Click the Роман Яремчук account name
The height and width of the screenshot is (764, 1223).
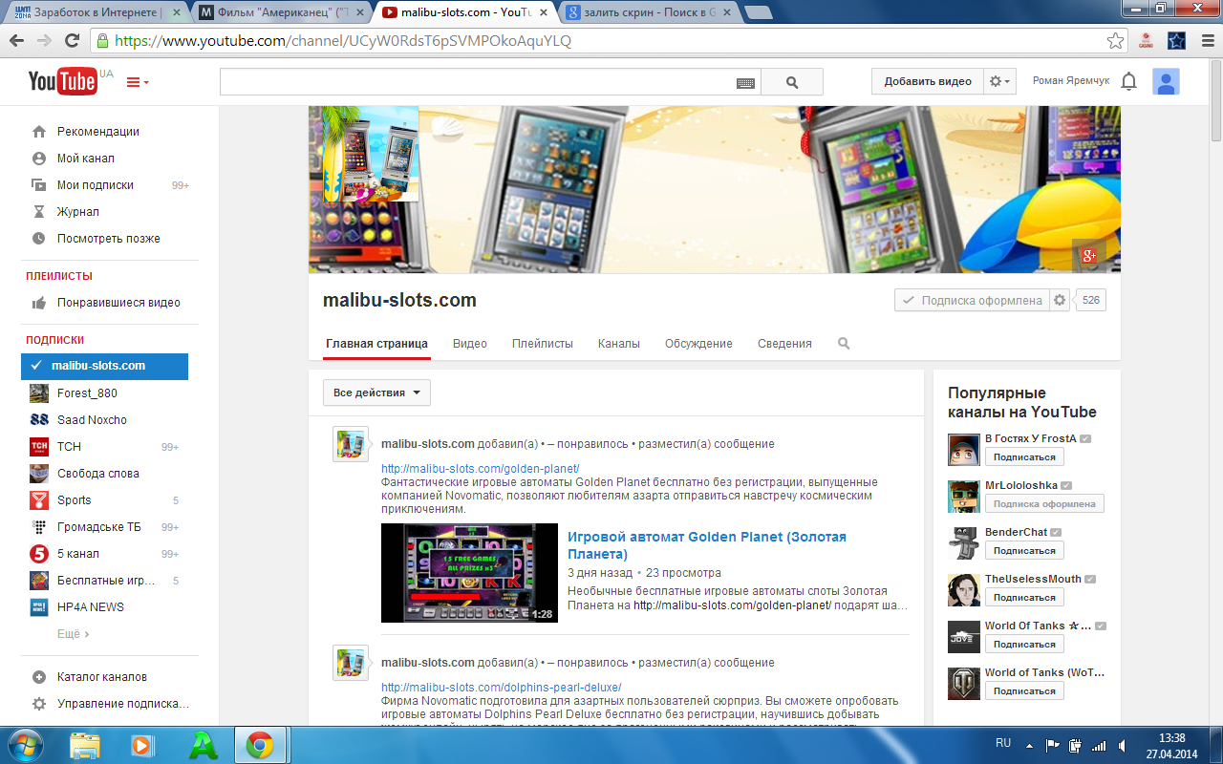pyautogui.click(x=1071, y=81)
